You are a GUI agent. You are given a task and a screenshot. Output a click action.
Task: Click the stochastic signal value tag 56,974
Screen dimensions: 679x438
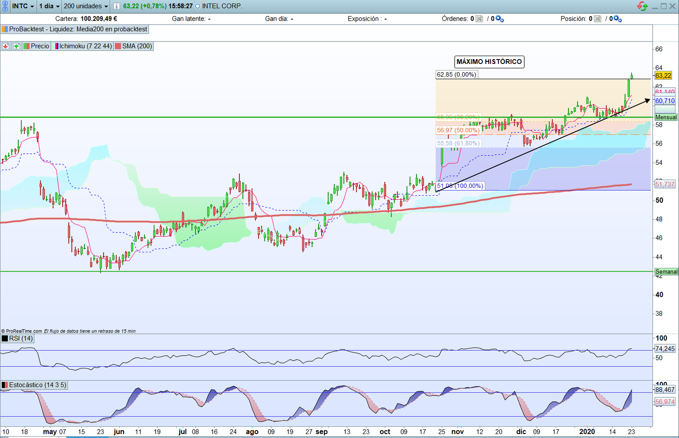click(x=665, y=402)
